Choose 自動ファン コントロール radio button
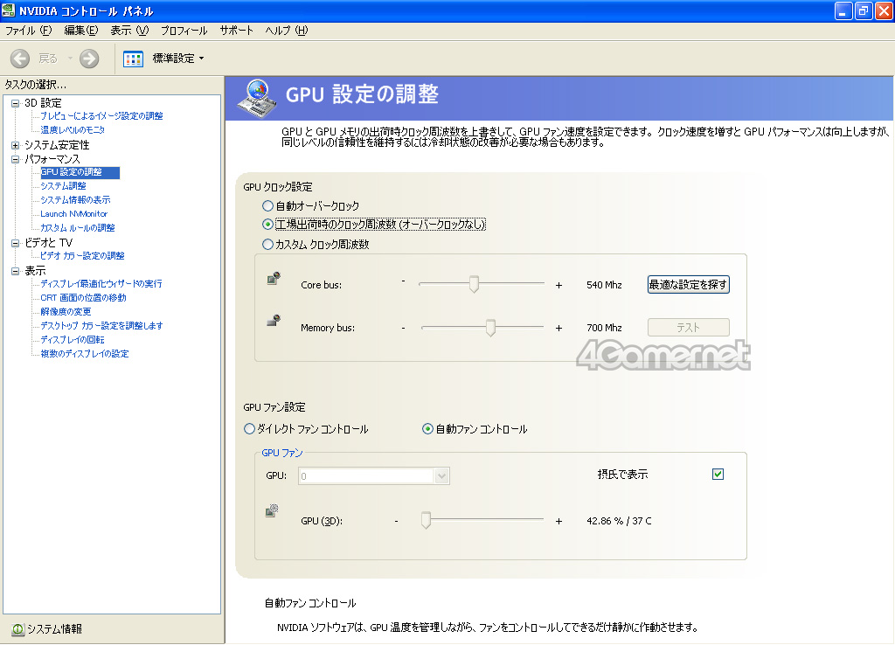895x645 pixels. [427, 428]
